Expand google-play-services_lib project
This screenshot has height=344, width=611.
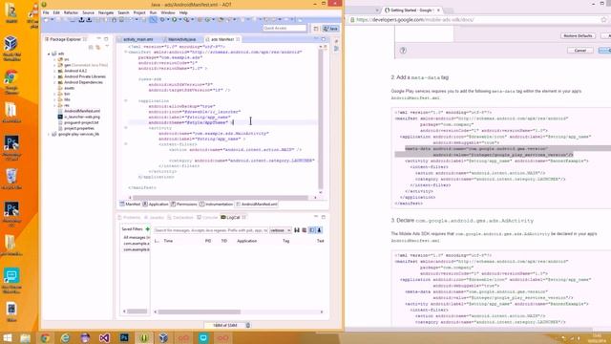(49, 134)
